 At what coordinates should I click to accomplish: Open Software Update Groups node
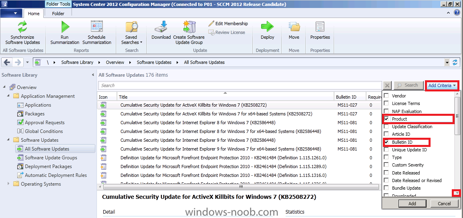click(51, 158)
